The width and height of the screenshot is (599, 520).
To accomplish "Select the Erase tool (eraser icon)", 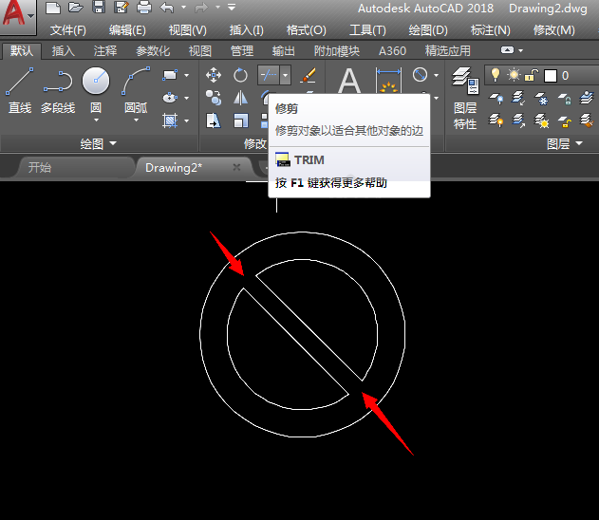I will click(308, 75).
